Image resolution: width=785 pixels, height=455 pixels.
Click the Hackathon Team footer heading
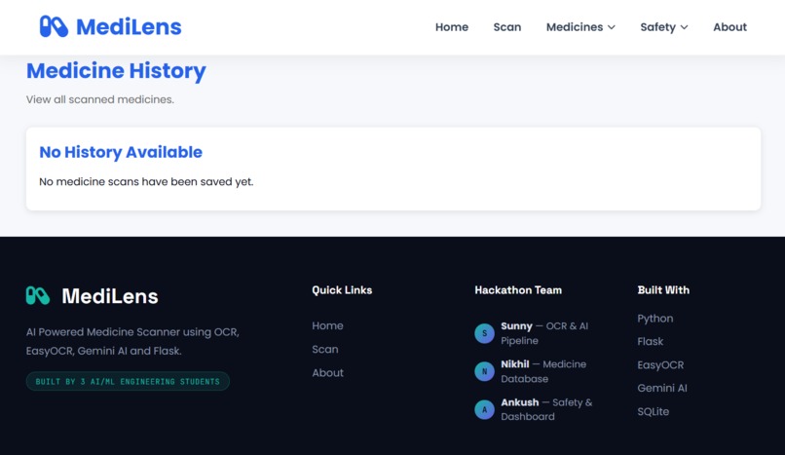point(518,290)
